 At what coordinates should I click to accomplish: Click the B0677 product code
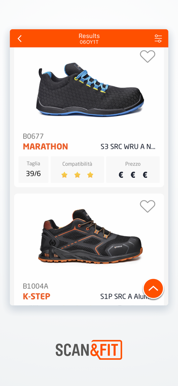[x=33, y=136]
